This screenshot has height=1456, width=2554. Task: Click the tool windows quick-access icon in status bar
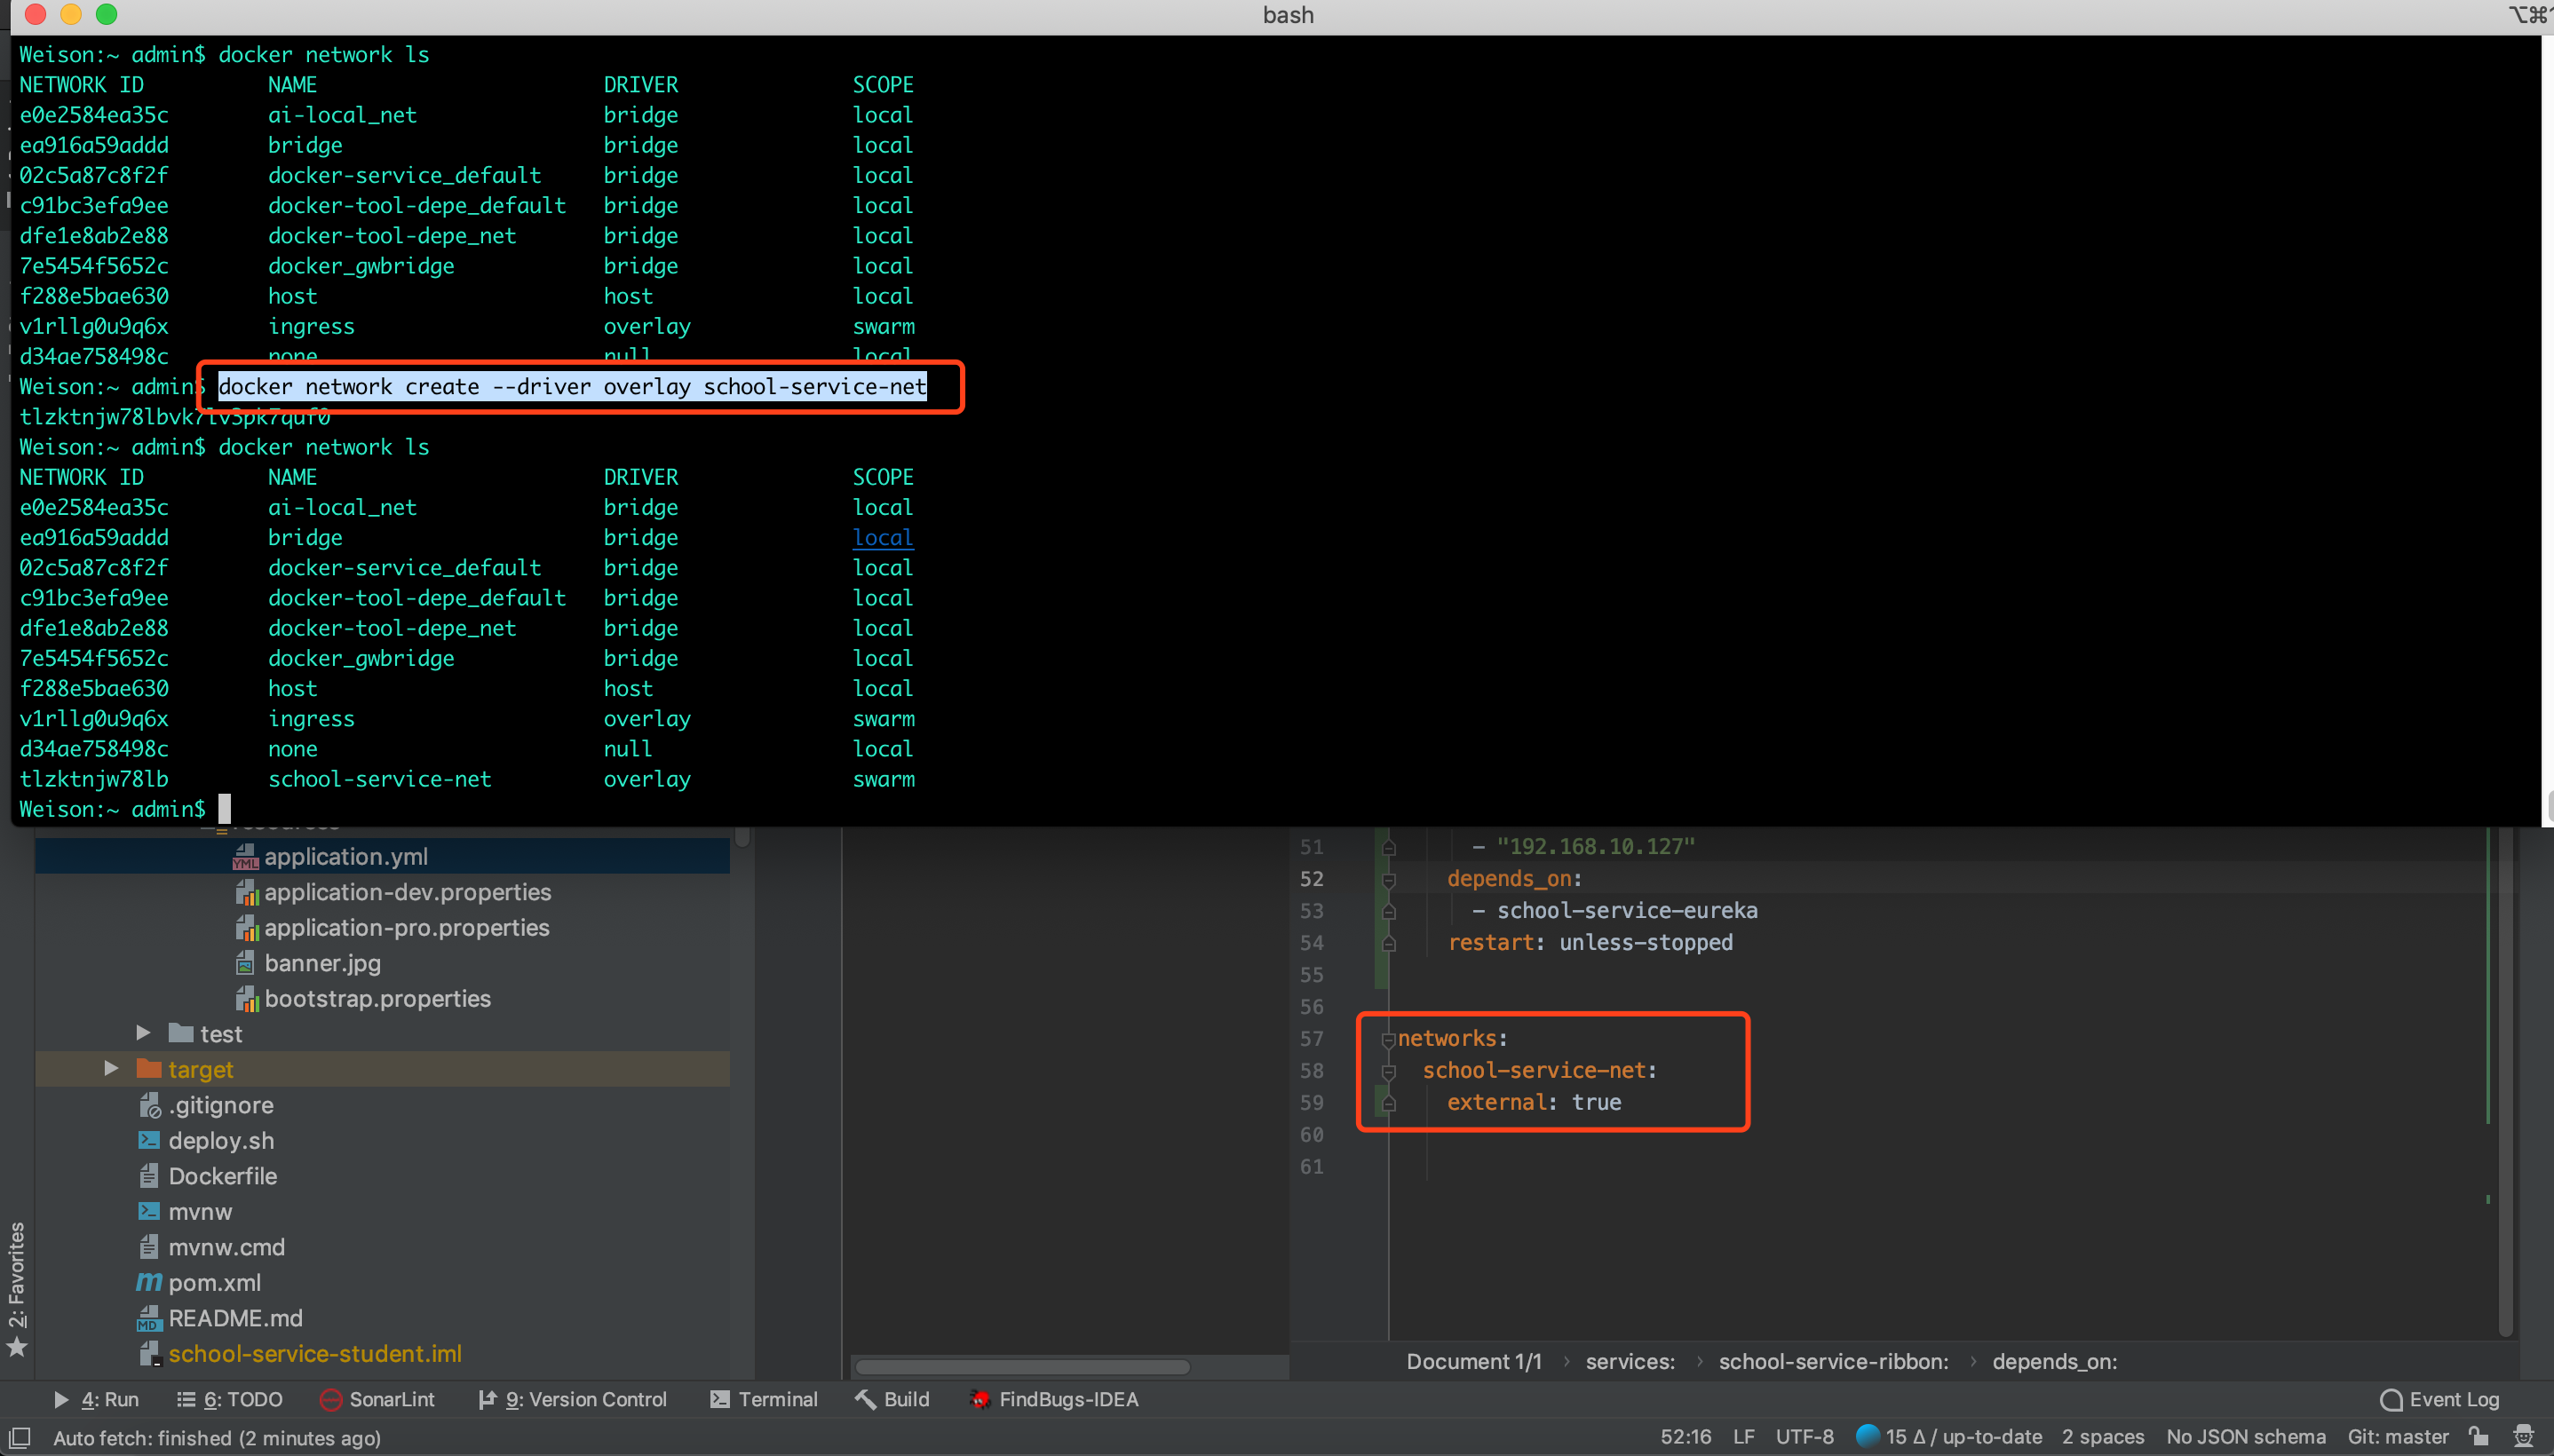(x=19, y=1438)
